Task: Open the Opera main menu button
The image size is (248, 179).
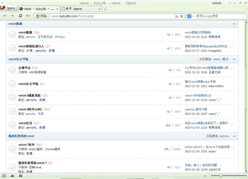Action: point(9,8)
